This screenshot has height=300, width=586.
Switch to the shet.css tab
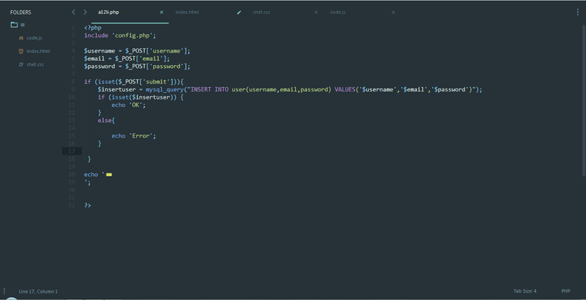coord(262,12)
